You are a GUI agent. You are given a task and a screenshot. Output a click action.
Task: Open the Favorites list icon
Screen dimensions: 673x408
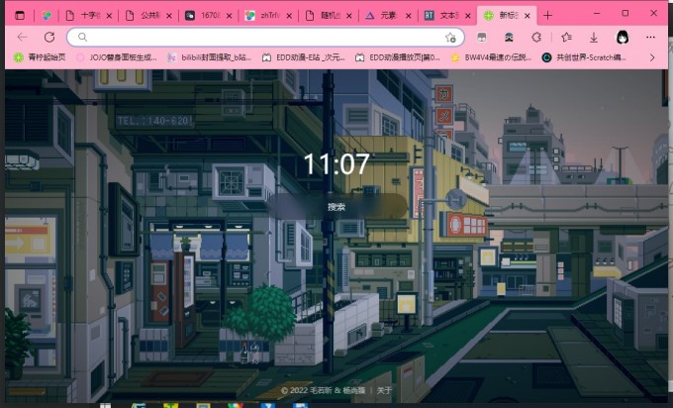566,38
